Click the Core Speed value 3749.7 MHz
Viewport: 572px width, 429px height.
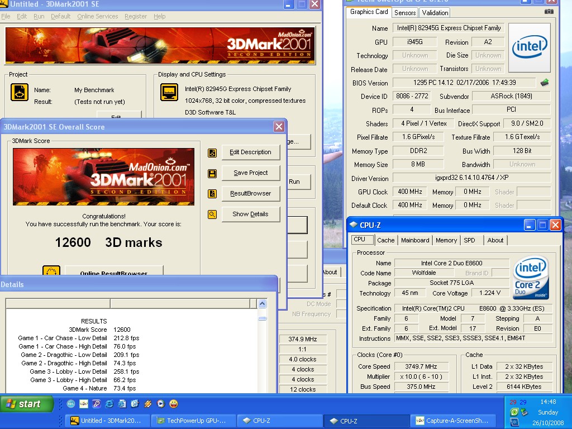tap(421, 366)
